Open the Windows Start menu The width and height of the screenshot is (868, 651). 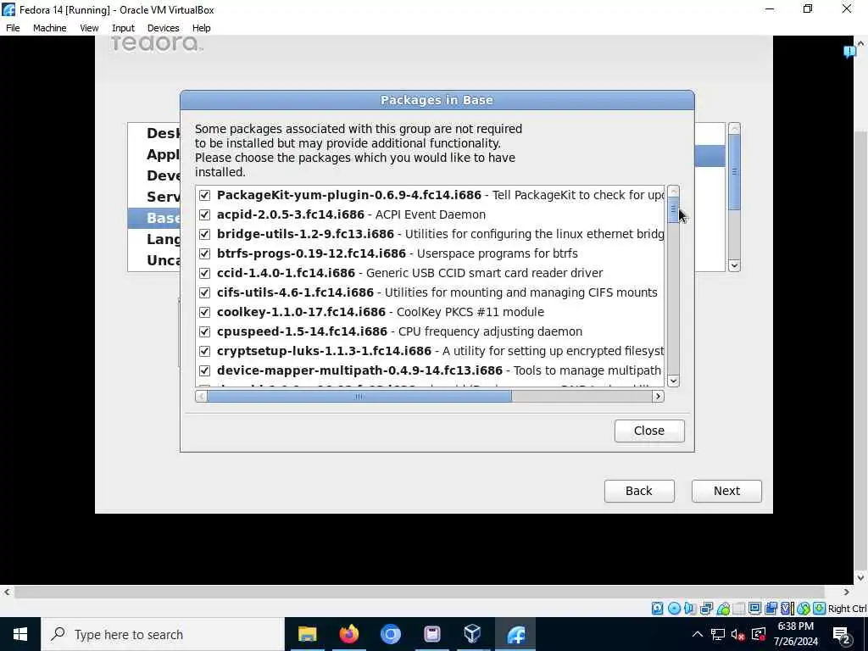tap(20, 634)
